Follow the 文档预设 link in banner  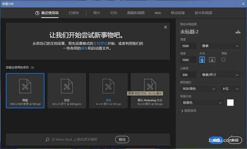click(100, 44)
